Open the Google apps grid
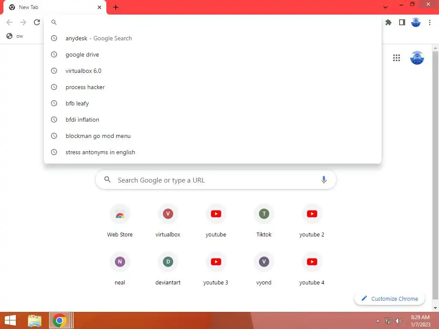Viewport: 439px width, 329px height. click(x=397, y=58)
